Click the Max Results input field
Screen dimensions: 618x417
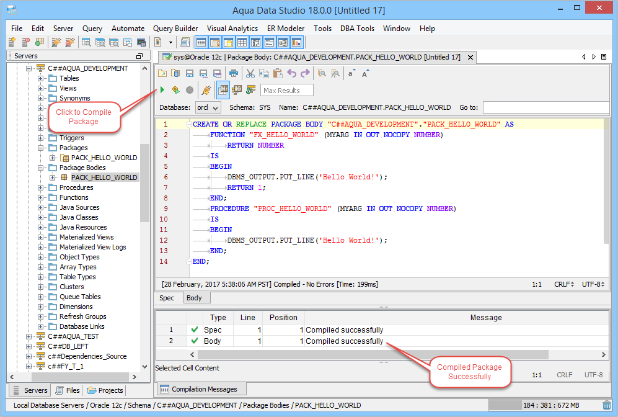(x=286, y=91)
